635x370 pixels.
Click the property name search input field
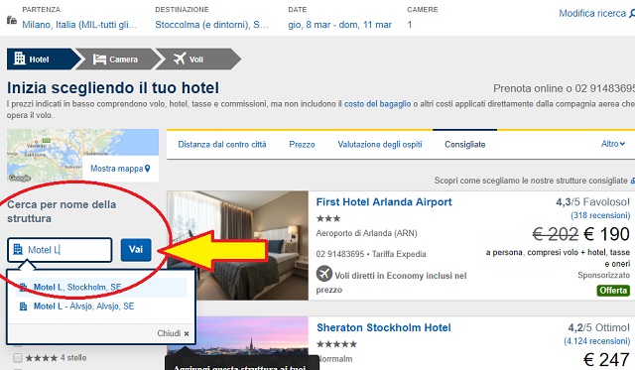click(60, 250)
